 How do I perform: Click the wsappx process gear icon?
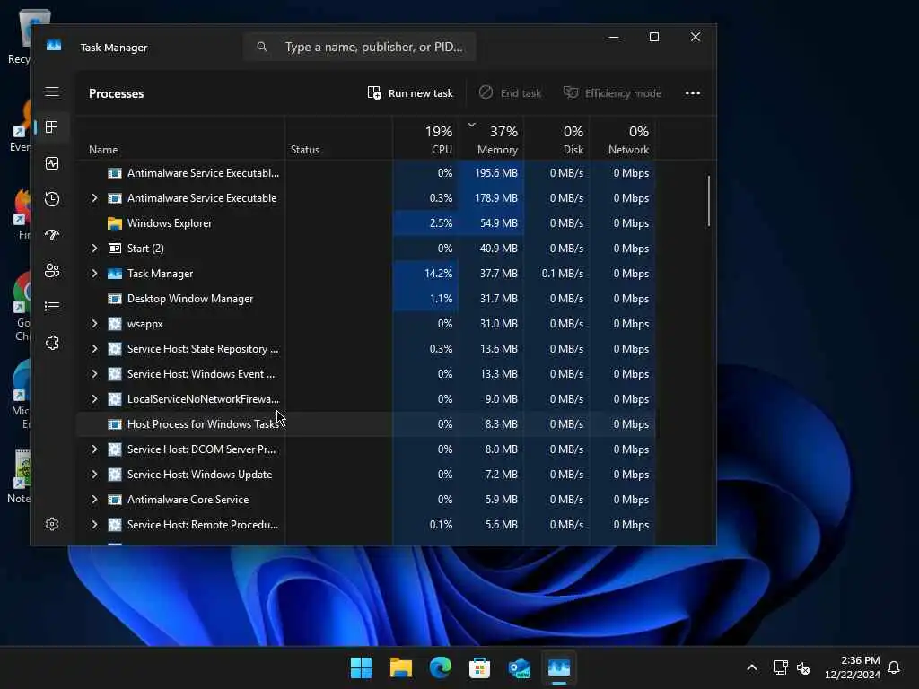[x=115, y=324]
